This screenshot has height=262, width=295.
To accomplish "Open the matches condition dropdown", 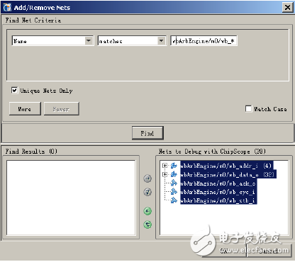I will [x=161, y=41].
